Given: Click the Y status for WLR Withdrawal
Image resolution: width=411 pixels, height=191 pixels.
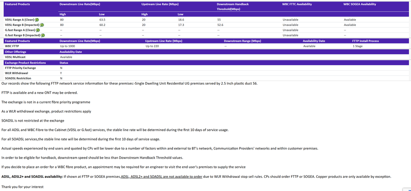Looking at the screenshot, I should [x=61, y=73].
